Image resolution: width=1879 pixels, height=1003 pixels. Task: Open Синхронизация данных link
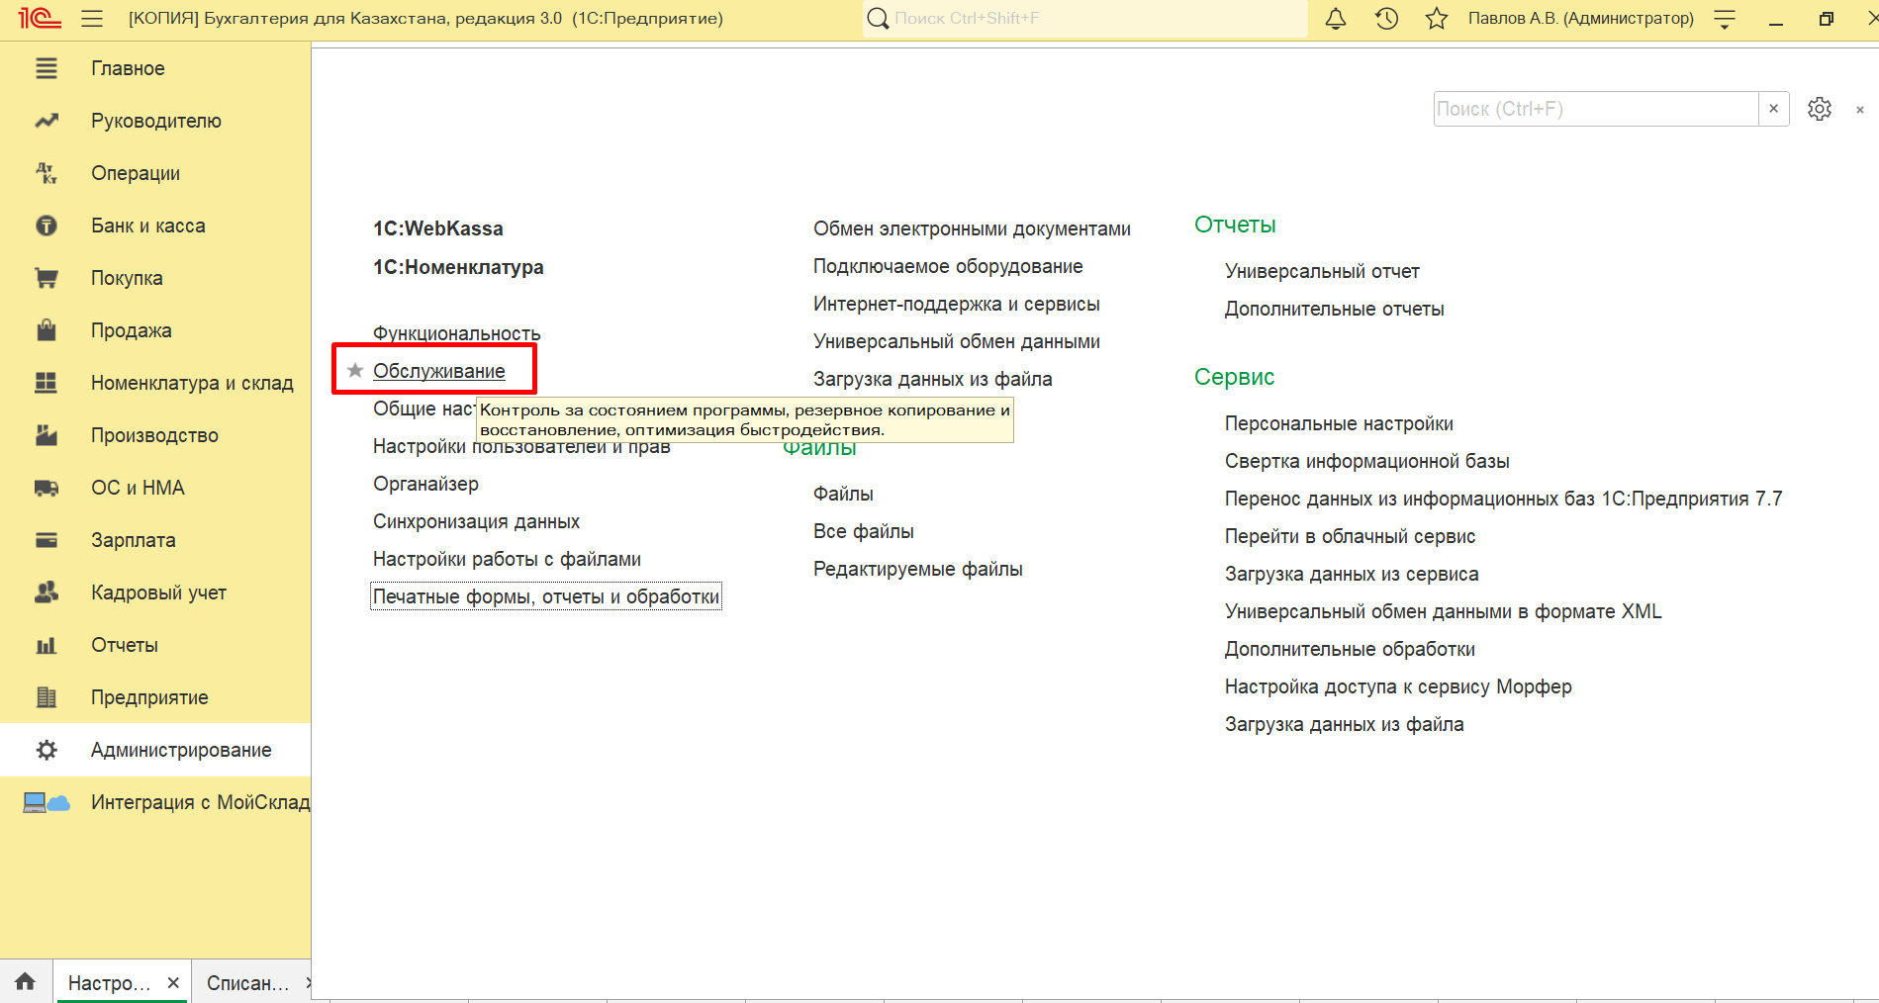click(x=476, y=521)
